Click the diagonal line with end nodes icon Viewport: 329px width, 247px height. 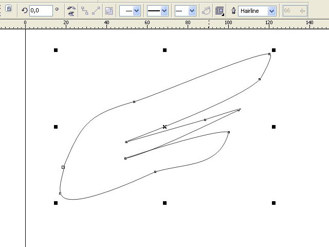pos(96,10)
